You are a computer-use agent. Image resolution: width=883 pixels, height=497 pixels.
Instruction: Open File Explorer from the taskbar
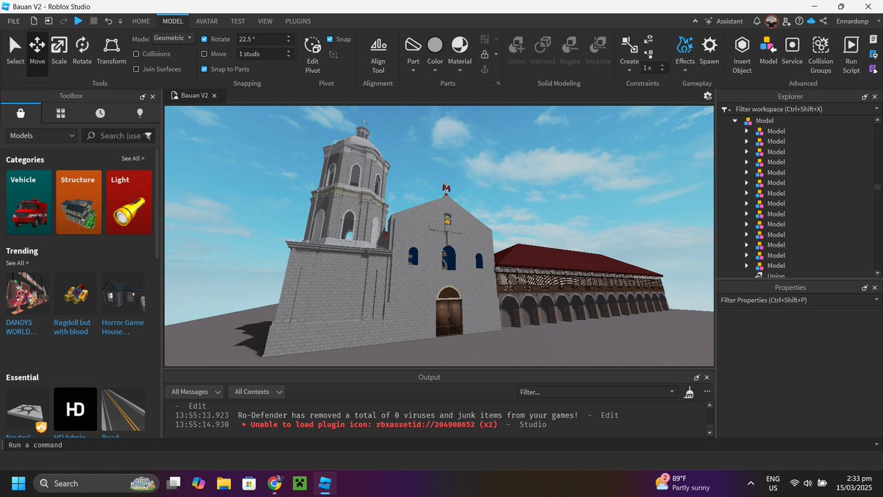(224, 483)
